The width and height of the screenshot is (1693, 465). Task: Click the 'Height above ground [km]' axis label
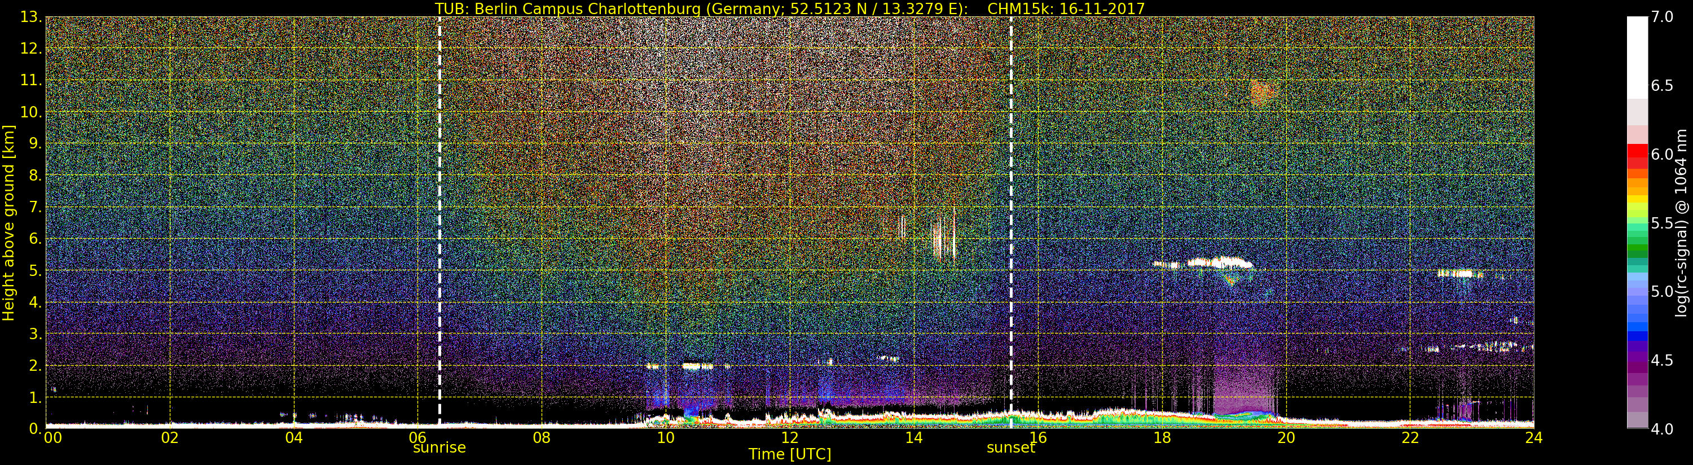pos(8,223)
